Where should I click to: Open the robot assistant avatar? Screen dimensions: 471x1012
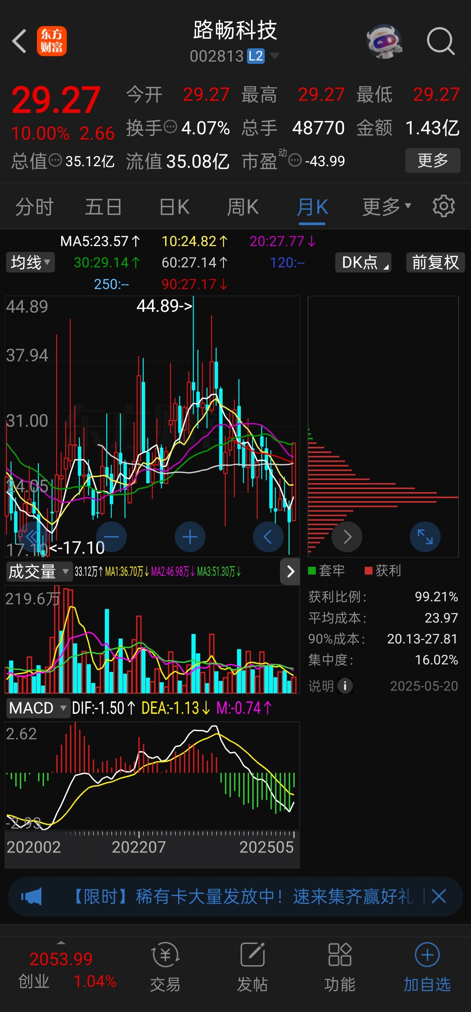coord(384,41)
